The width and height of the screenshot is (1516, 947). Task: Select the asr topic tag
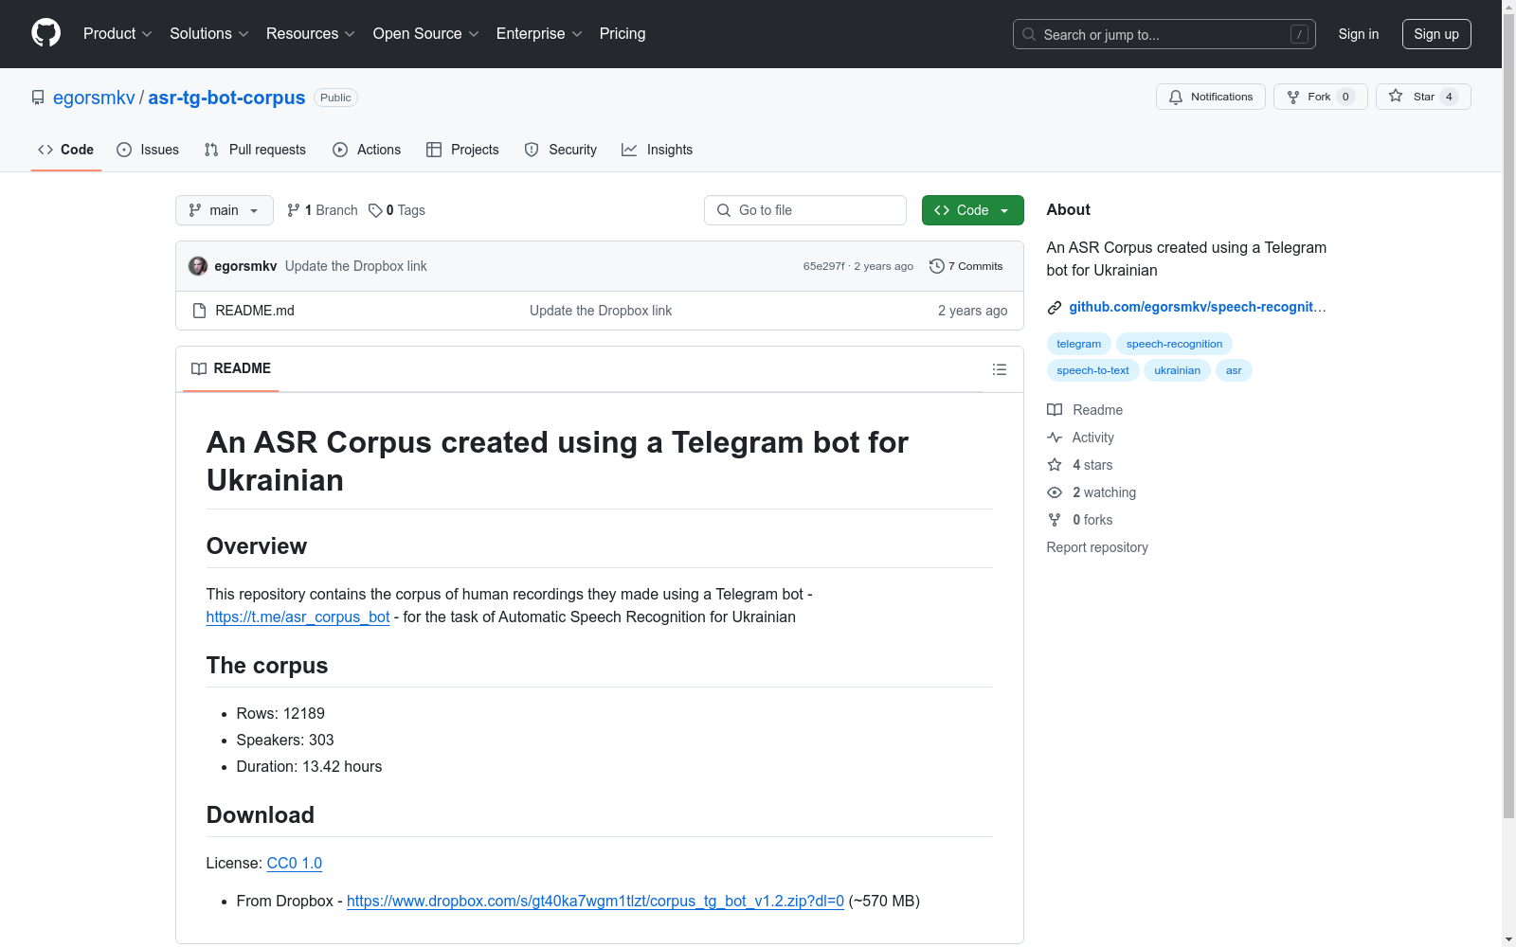[x=1234, y=370]
